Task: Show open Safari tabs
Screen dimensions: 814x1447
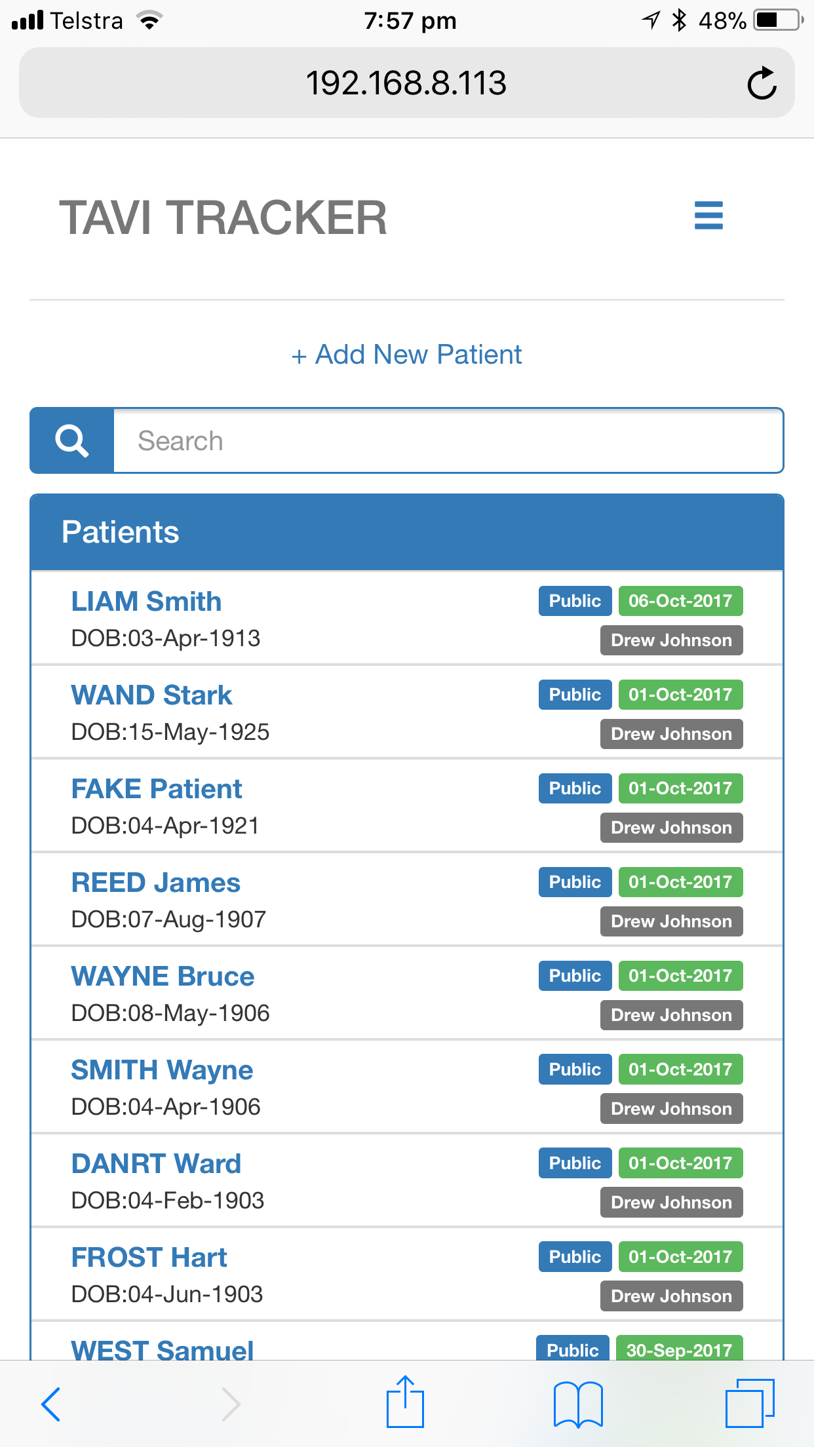Action: coord(750,1404)
